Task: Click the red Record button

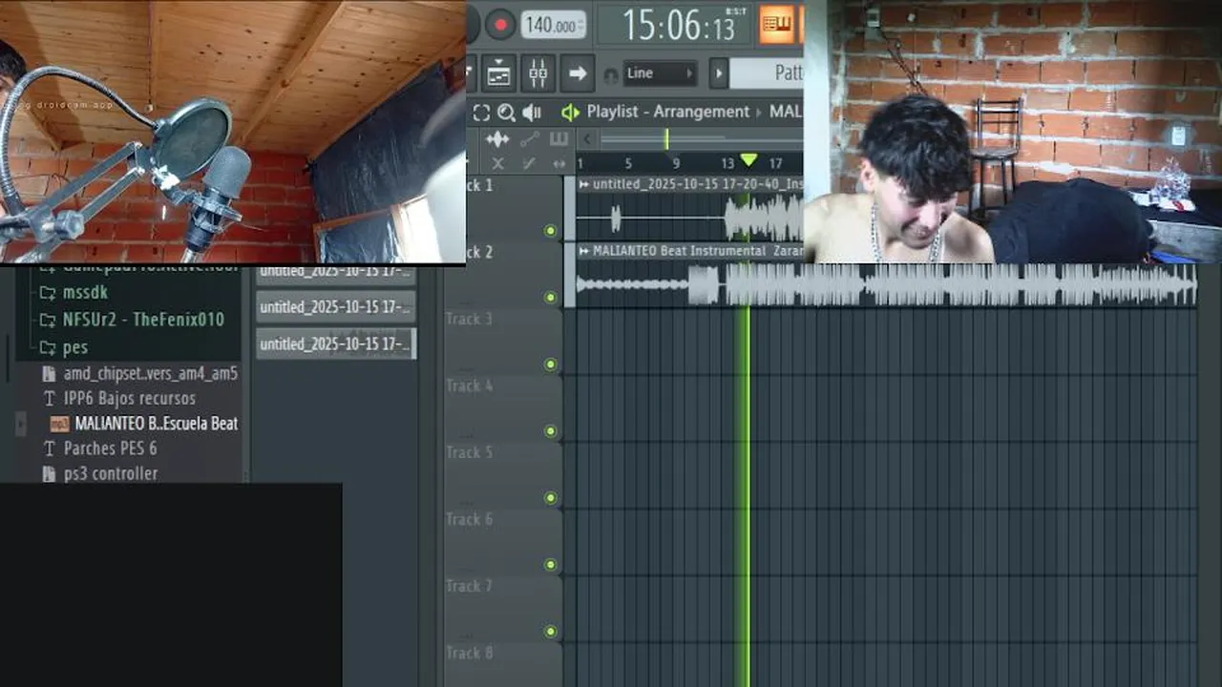Action: pos(500,25)
